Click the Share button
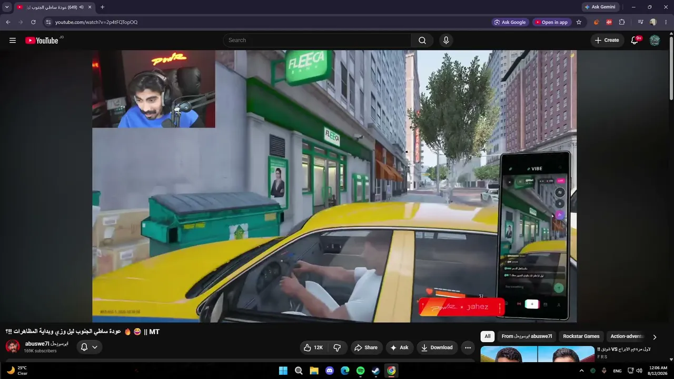 coord(366,347)
